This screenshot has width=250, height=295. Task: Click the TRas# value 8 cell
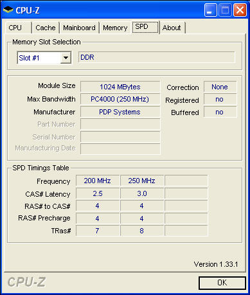[142, 231]
